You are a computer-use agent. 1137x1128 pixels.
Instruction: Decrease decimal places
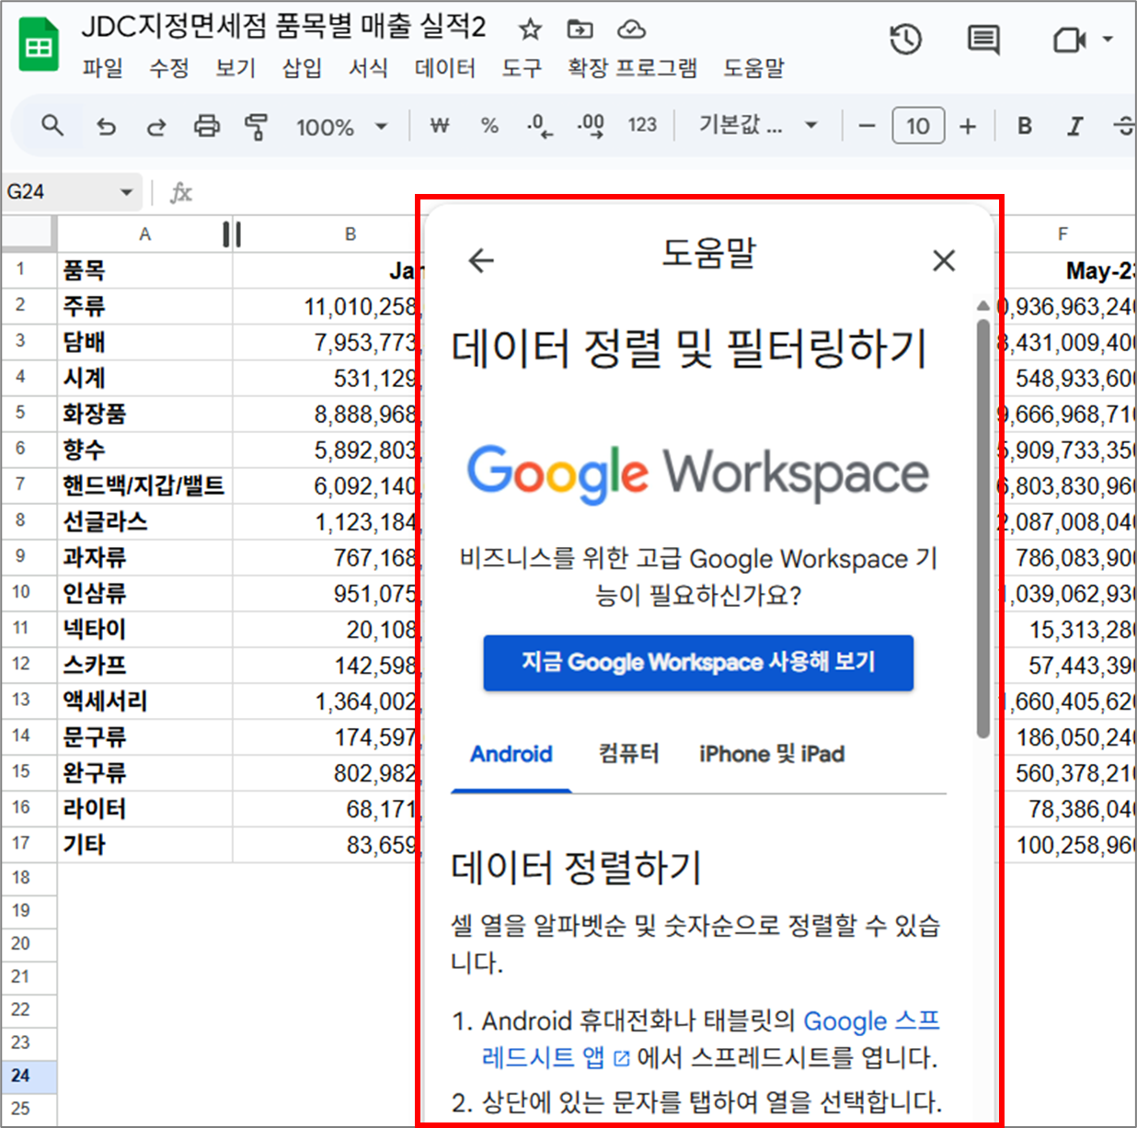pos(540,126)
